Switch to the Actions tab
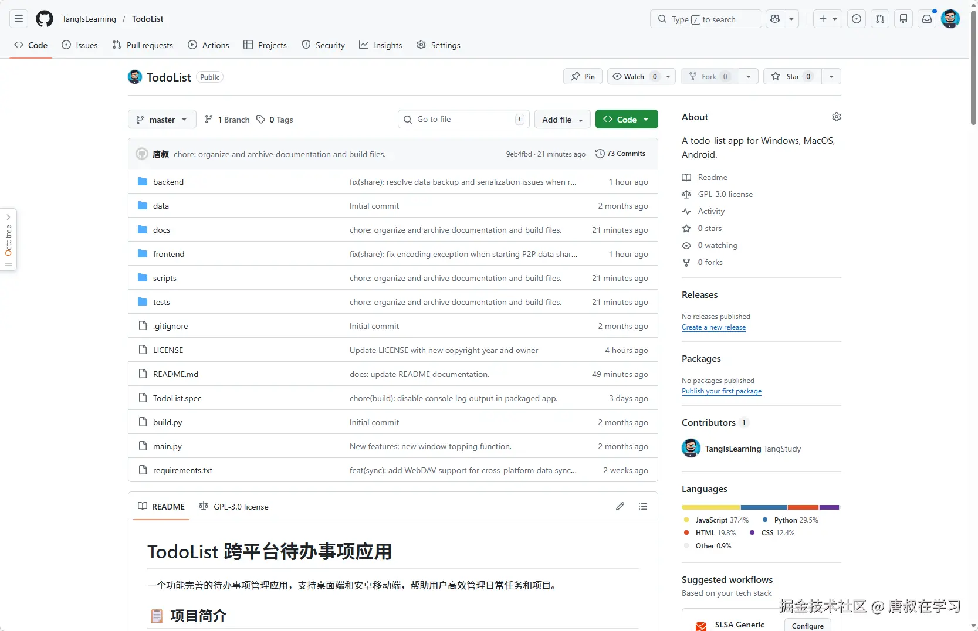The height and width of the screenshot is (631, 978). pyautogui.click(x=208, y=45)
